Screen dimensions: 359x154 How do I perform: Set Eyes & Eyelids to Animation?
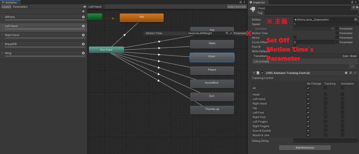[x=342, y=131]
